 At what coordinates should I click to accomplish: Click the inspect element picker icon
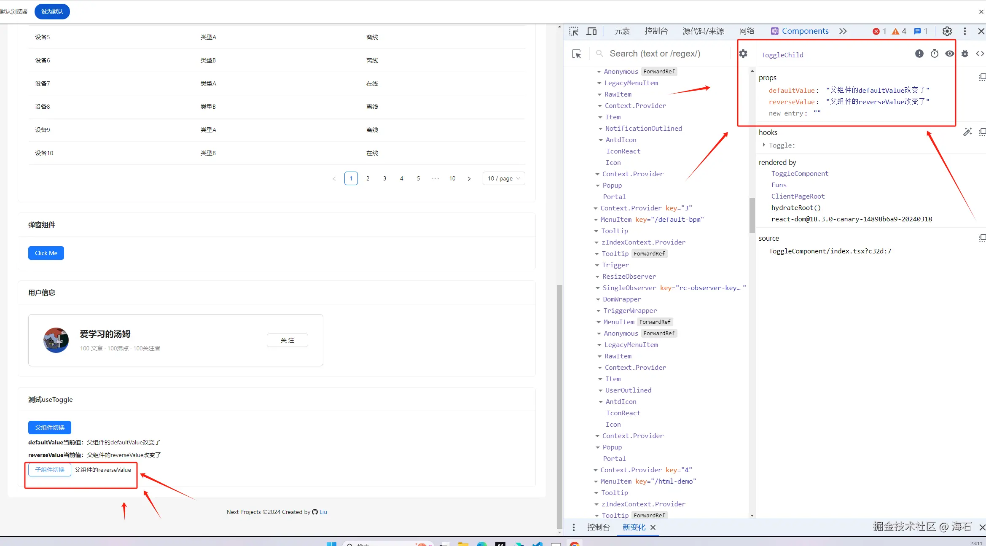(574, 31)
